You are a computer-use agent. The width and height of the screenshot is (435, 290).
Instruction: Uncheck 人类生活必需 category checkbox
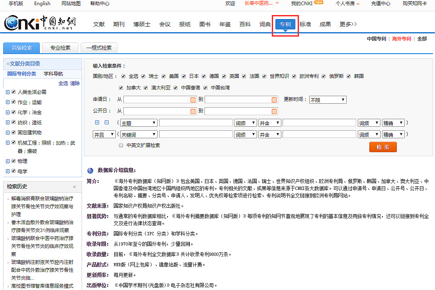(14, 92)
